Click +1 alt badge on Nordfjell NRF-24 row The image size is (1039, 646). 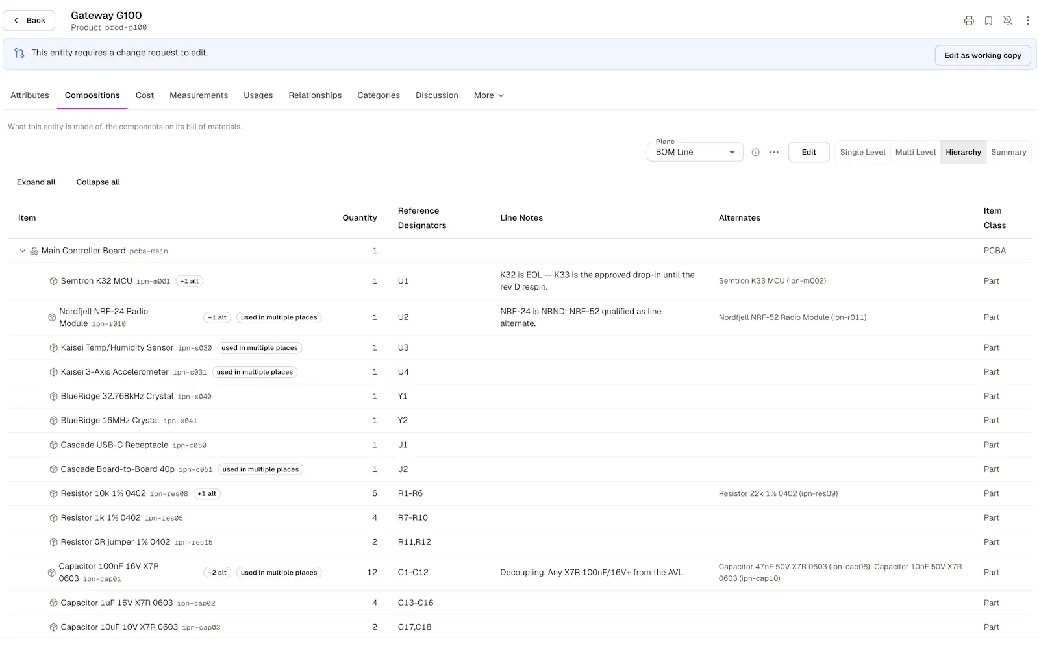coord(218,317)
